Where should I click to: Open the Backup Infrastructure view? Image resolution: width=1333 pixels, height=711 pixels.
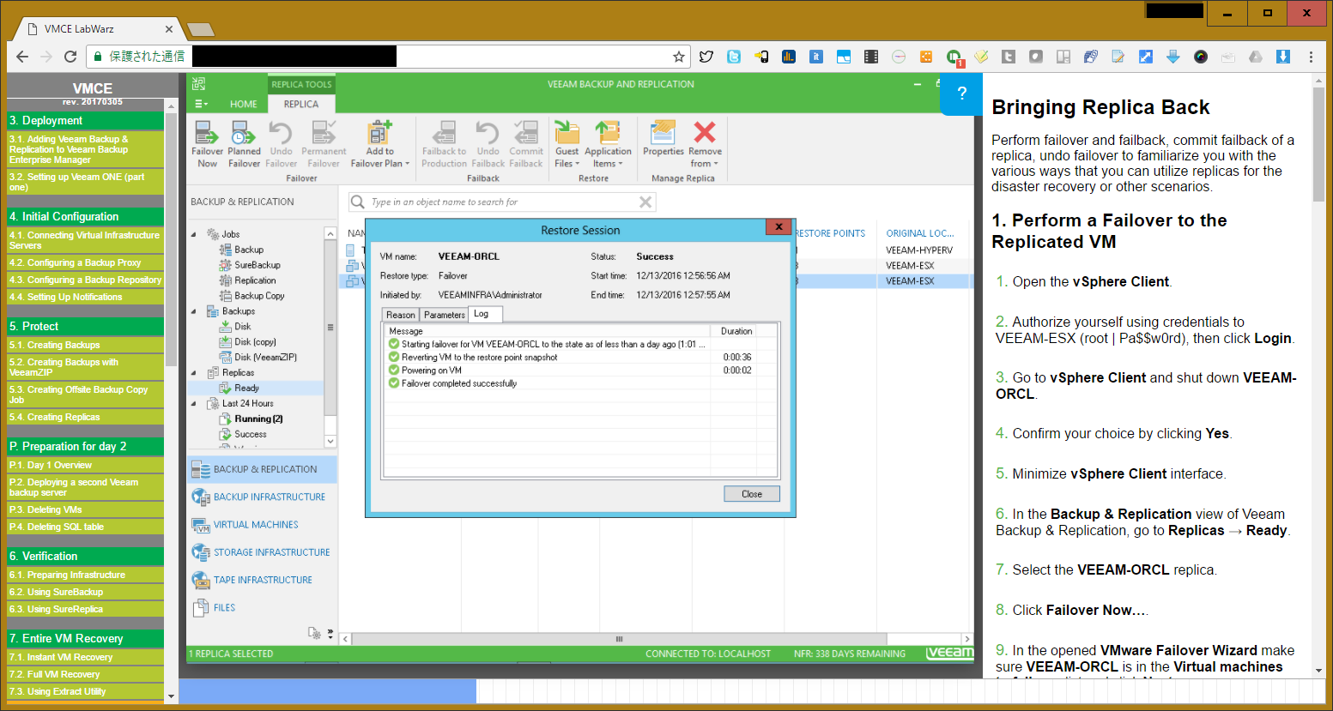(262, 497)
